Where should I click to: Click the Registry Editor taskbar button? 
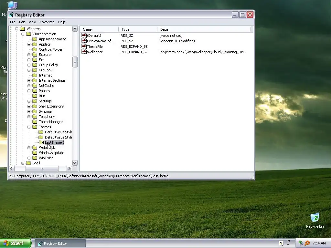click(x=60, y=243)
